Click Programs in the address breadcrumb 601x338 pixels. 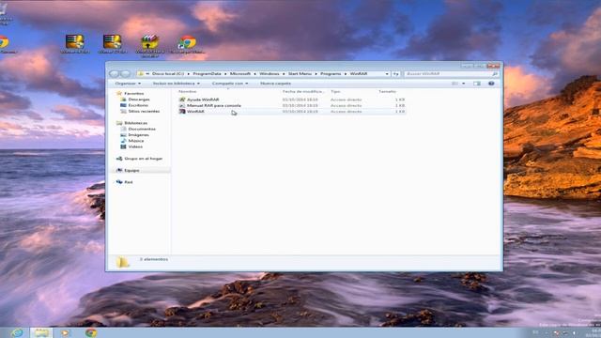point(331,73)
